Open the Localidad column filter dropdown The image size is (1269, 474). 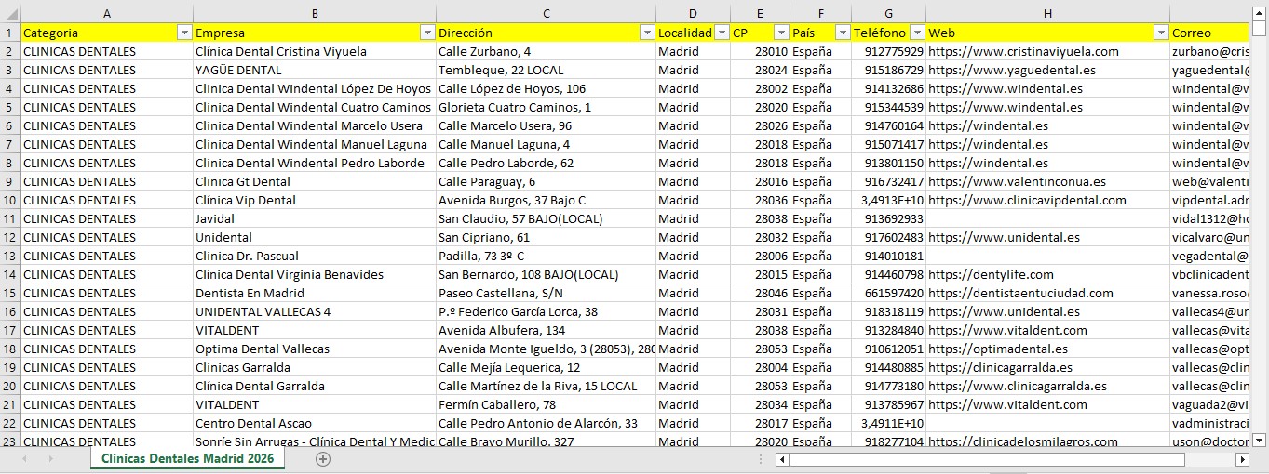click(x=722, y=33)
